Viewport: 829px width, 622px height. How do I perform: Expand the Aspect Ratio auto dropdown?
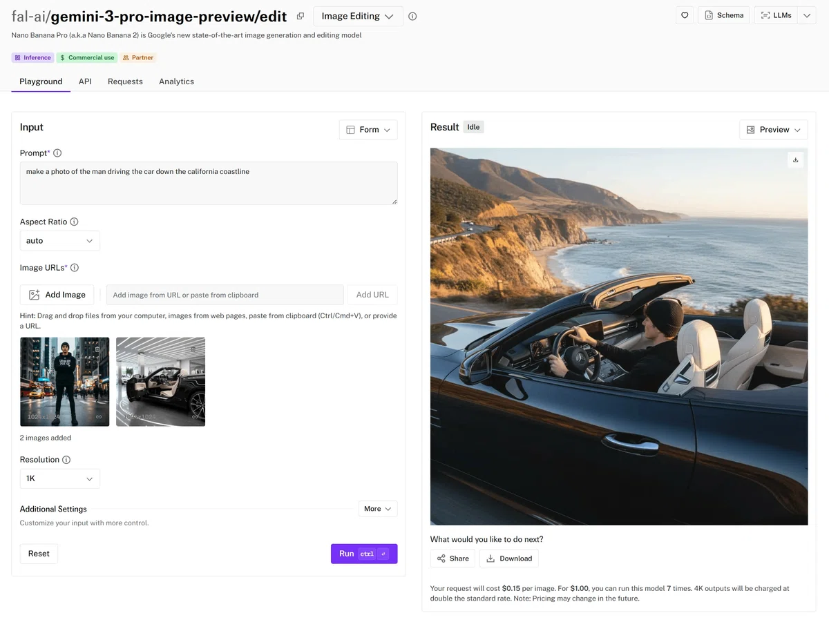click(x=59, y=240)
